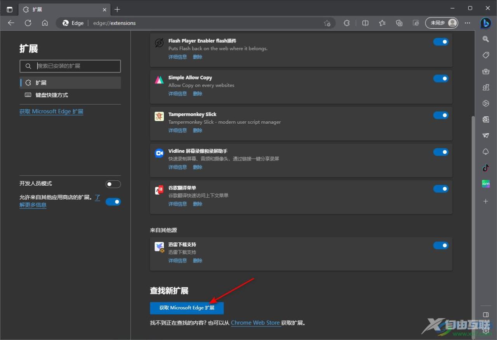The height and width of the screenshot is (340, 497).
Task: Click the 谷歌翻译菜单 extension icon
Action: click(x=159, y=190)
